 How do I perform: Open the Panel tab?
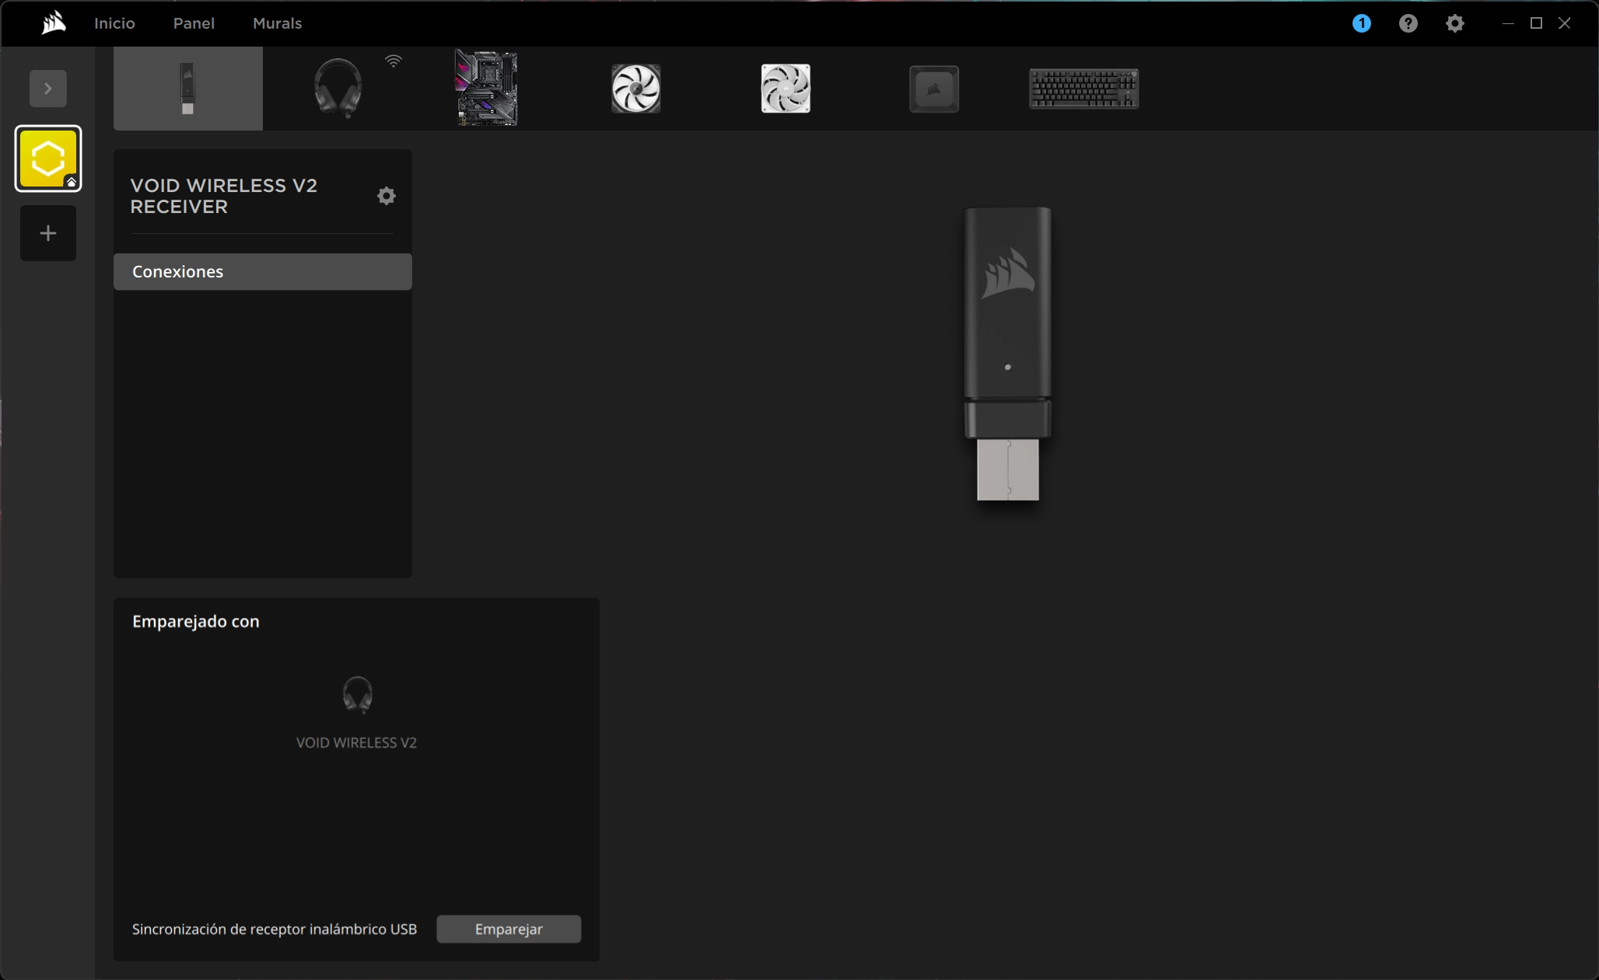(x=194, y=23)
